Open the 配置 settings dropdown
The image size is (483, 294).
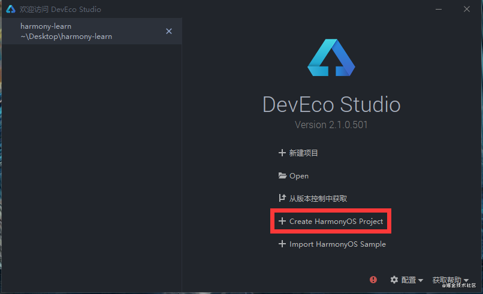407,280
